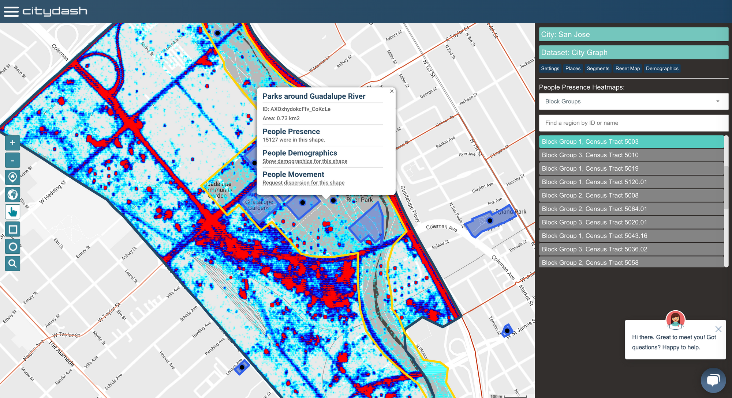Open the hamburger menu
732x398 pixels.
[x=11, y=11]
